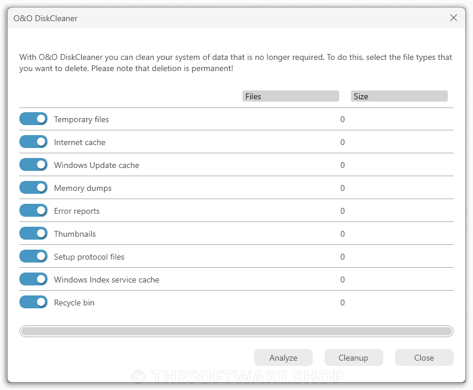Disable the Error reports toggle

33,211
